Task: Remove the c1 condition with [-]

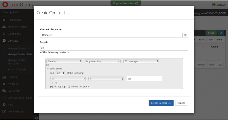Action: pos(56,83)
